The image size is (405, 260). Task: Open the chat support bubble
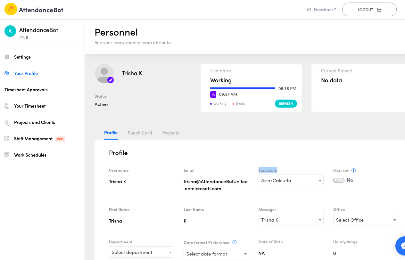400,246
